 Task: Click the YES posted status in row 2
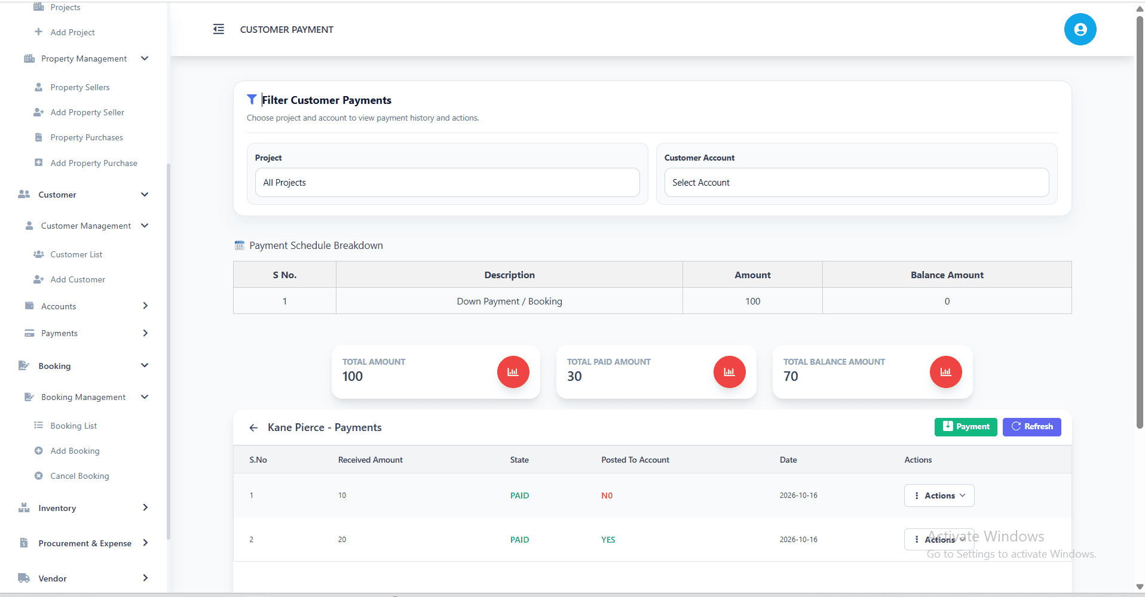coord(608,540)
